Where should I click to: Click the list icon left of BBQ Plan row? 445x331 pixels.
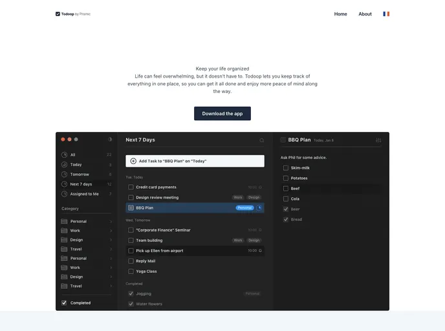tap(131, 208)
